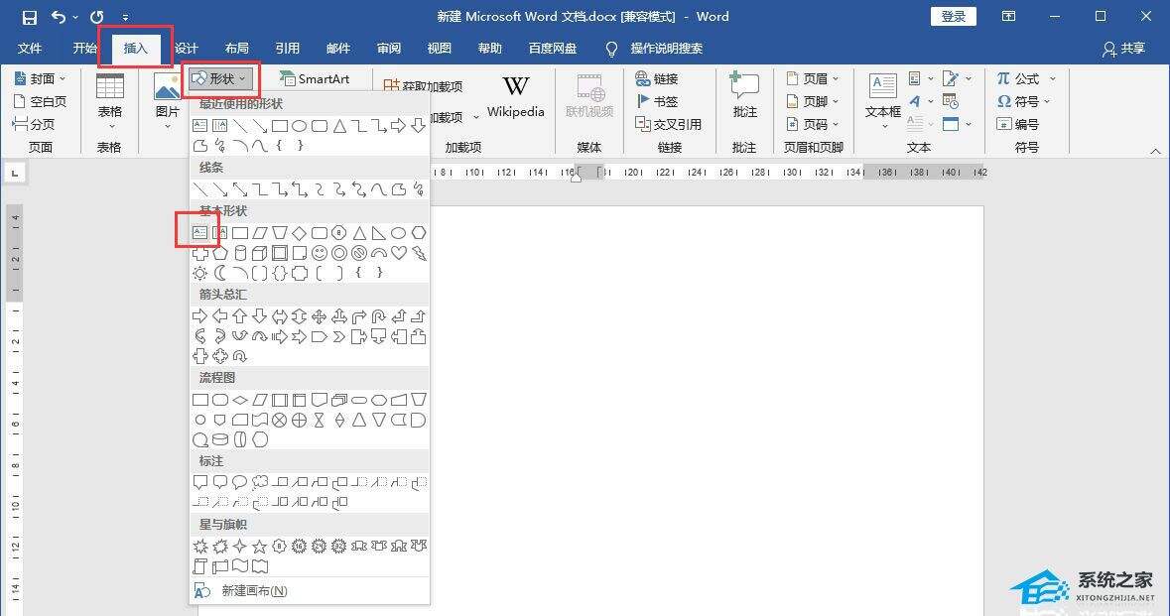Insert a Wikipedia add-in
The width and height of the screenshot is (1170, 616).
[516, 97]
